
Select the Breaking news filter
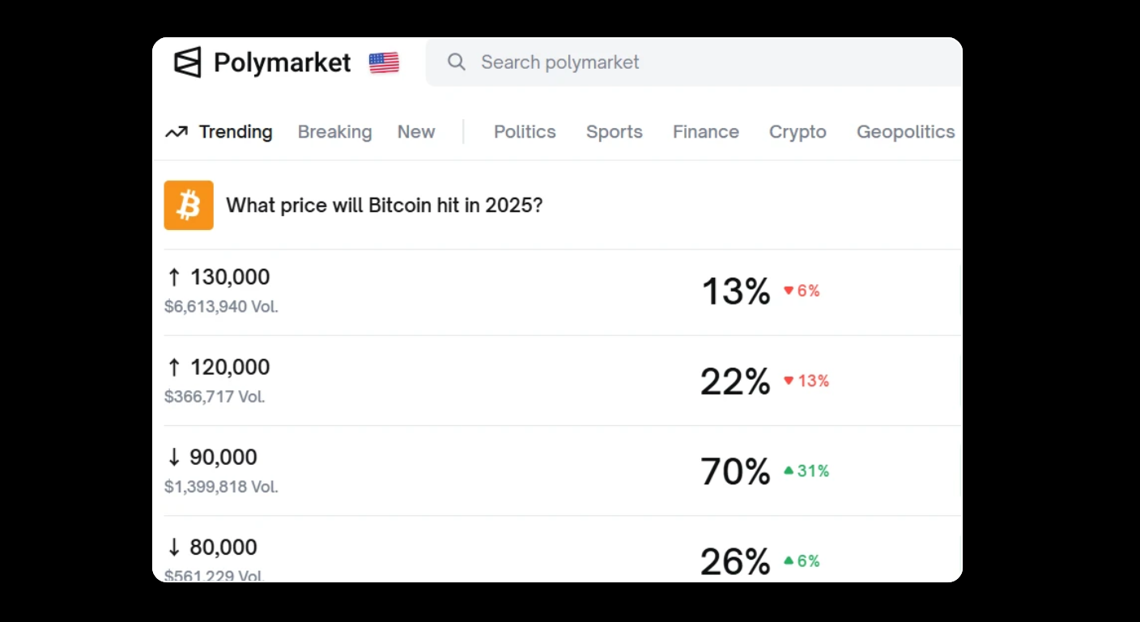point(334,131)
